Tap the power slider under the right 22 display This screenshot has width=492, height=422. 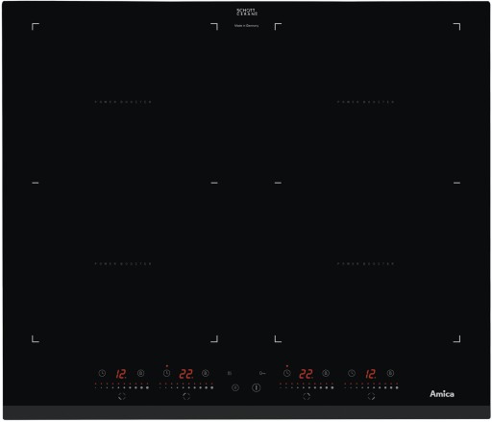click(x=307, y=385)
